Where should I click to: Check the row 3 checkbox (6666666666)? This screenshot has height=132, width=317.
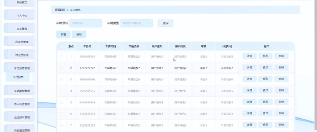pos(62,79)
